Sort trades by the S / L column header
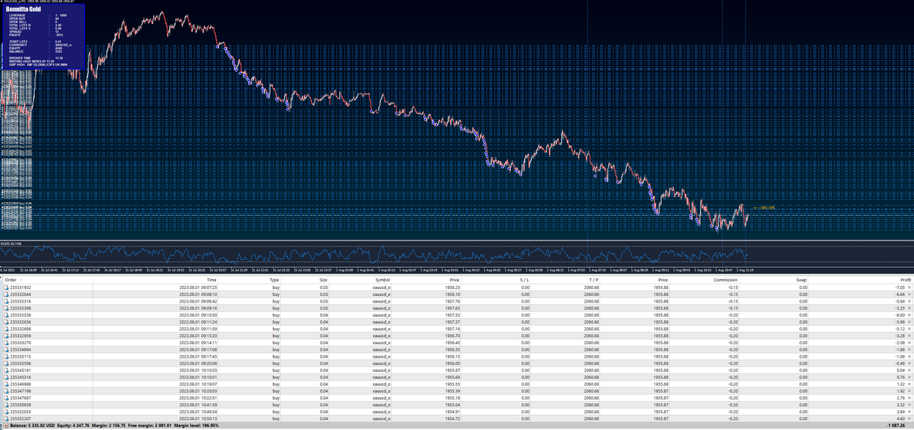The height and width of the screenshot is (430, 914). (x=524, y=280)
